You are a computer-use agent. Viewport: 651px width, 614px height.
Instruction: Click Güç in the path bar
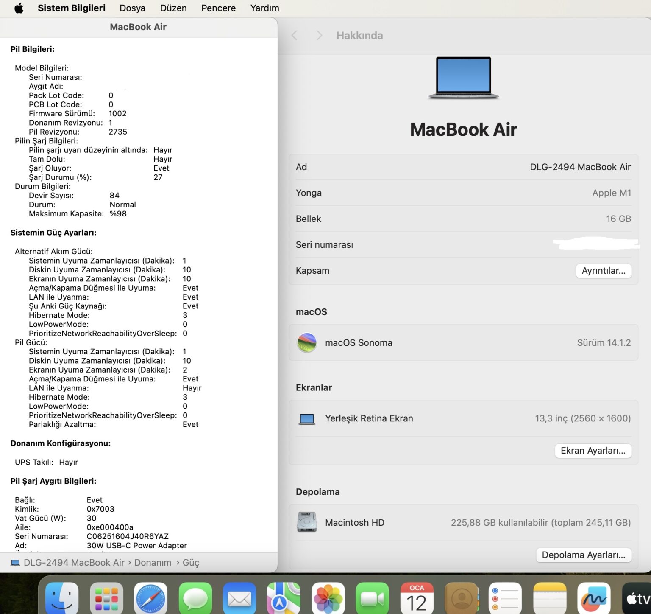click(191, 563)
